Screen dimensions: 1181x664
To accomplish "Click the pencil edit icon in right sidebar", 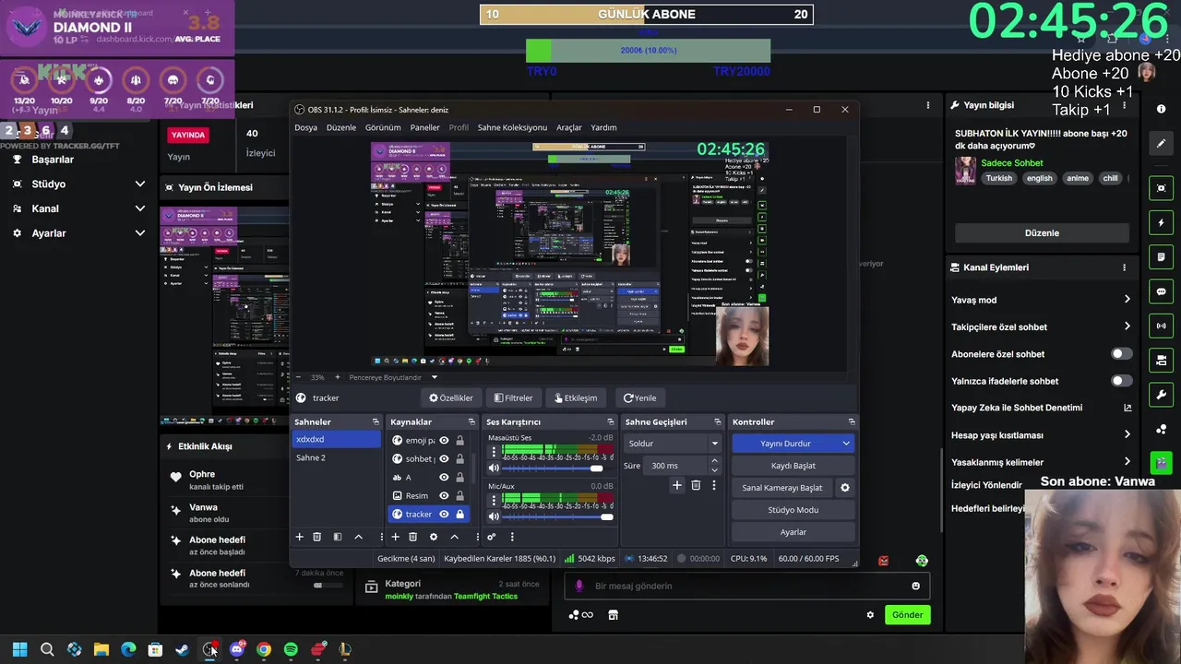I will pos(1161,144).
